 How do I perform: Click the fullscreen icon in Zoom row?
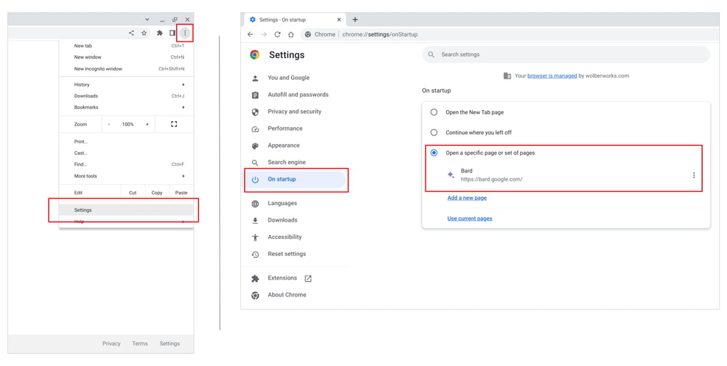click(x=174, y=124)
